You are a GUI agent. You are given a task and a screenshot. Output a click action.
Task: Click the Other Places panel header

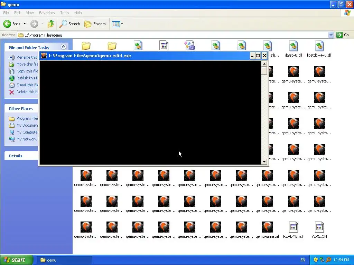coord(21,109)
